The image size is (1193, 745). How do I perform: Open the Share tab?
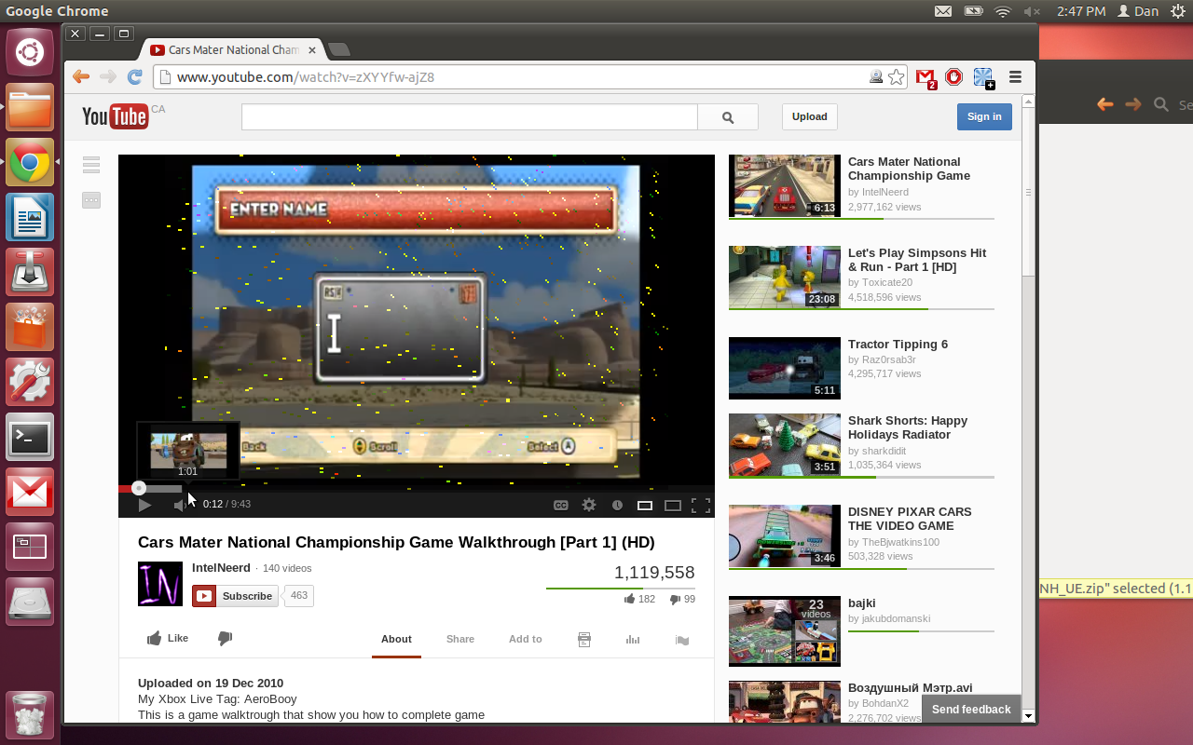click(x=460, y=639)
